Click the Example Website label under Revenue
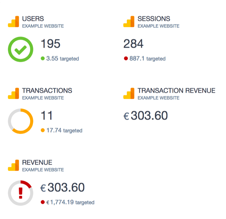Screen dimensions: 226x219 coord(43,170)
